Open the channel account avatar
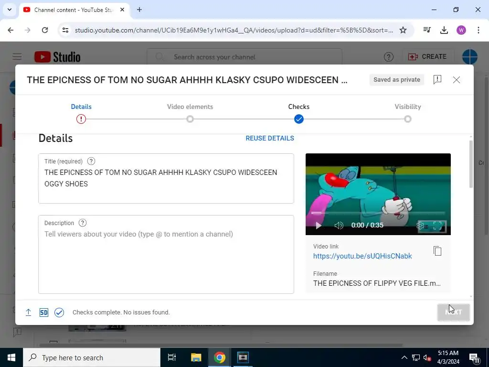 pos(470,57)
